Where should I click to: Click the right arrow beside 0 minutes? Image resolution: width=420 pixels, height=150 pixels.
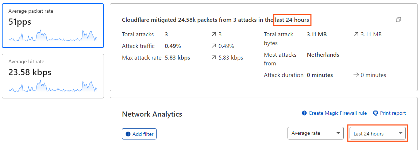click(356, 75)
